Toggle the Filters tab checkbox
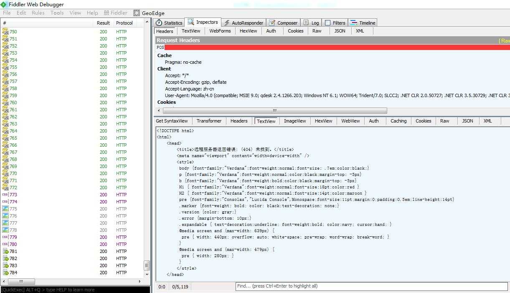This screenshot has height=293, width=510. 328,23
